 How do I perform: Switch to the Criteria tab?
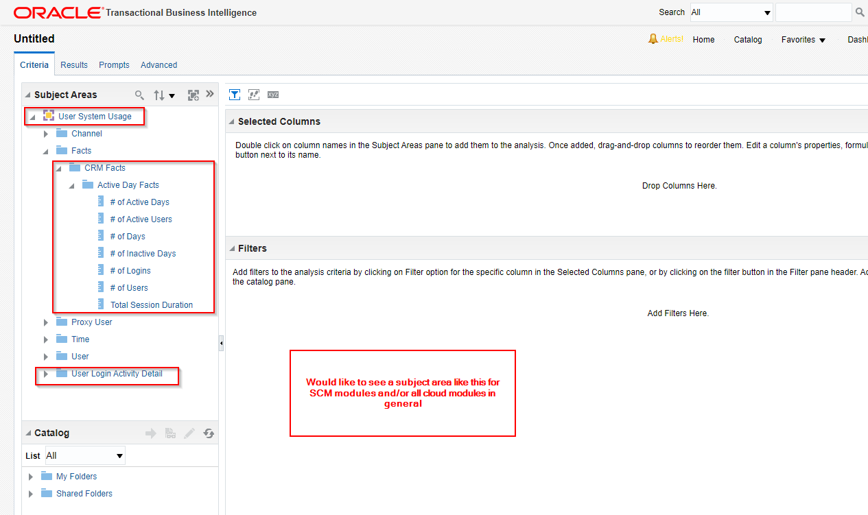[34, 65]
